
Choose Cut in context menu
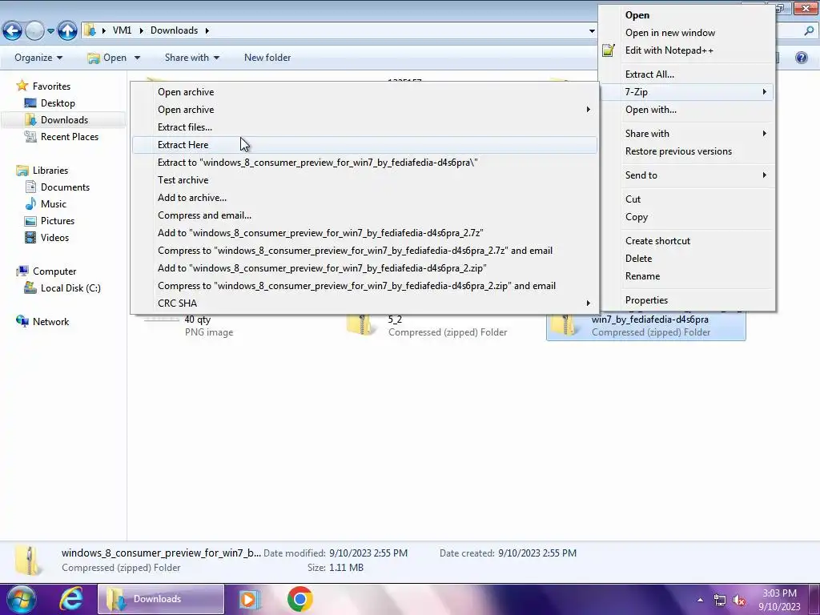click(686, 199)
